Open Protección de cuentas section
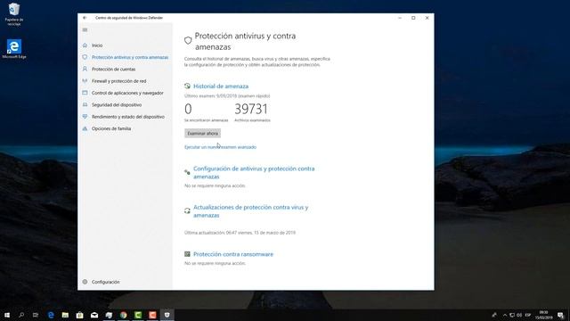Image resolution: width=570 pixels, height=321 pixels. pos(113,70)
